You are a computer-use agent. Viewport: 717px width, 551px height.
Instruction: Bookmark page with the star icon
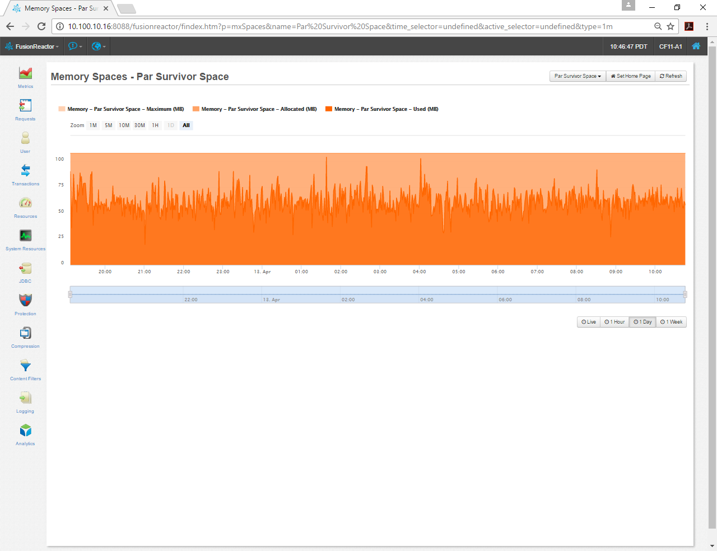[x=671, y=26]
